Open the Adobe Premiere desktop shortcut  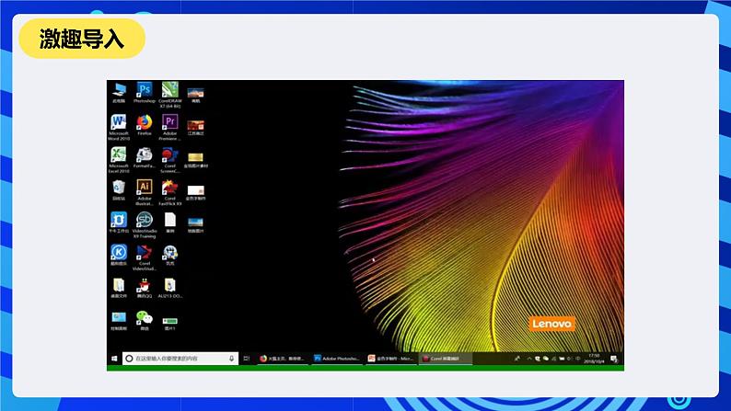(170, 128)
